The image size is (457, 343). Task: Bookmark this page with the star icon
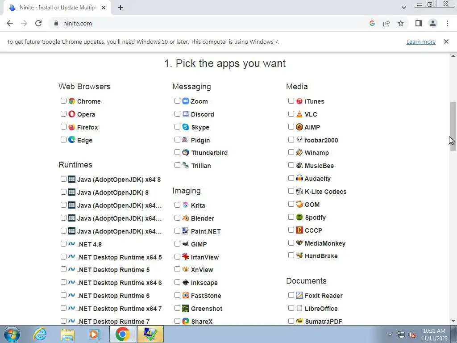coord(401,23)
